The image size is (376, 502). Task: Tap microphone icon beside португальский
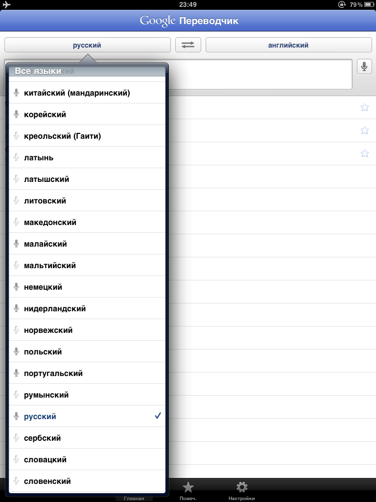click(16, 373)
